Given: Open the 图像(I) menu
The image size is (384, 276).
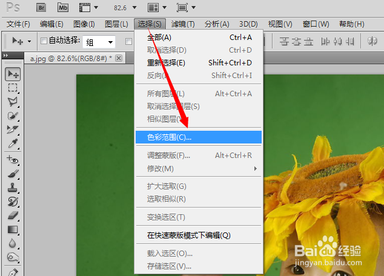Looking at the screenshot, I should point(84,24).
